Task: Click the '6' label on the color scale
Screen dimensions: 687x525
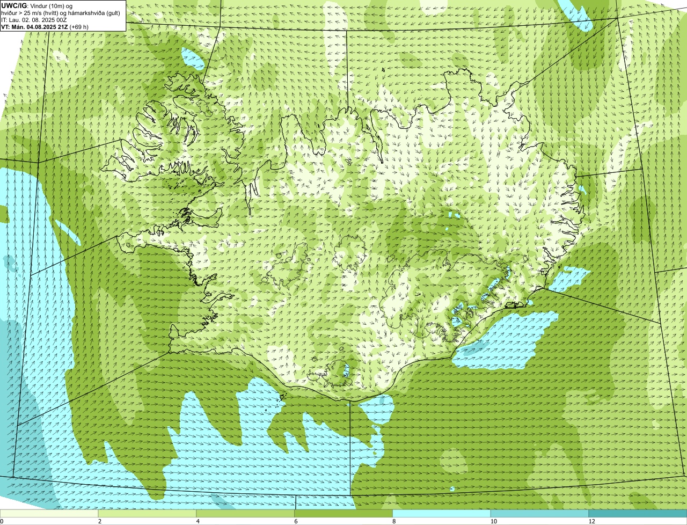Action: (296, 521)
